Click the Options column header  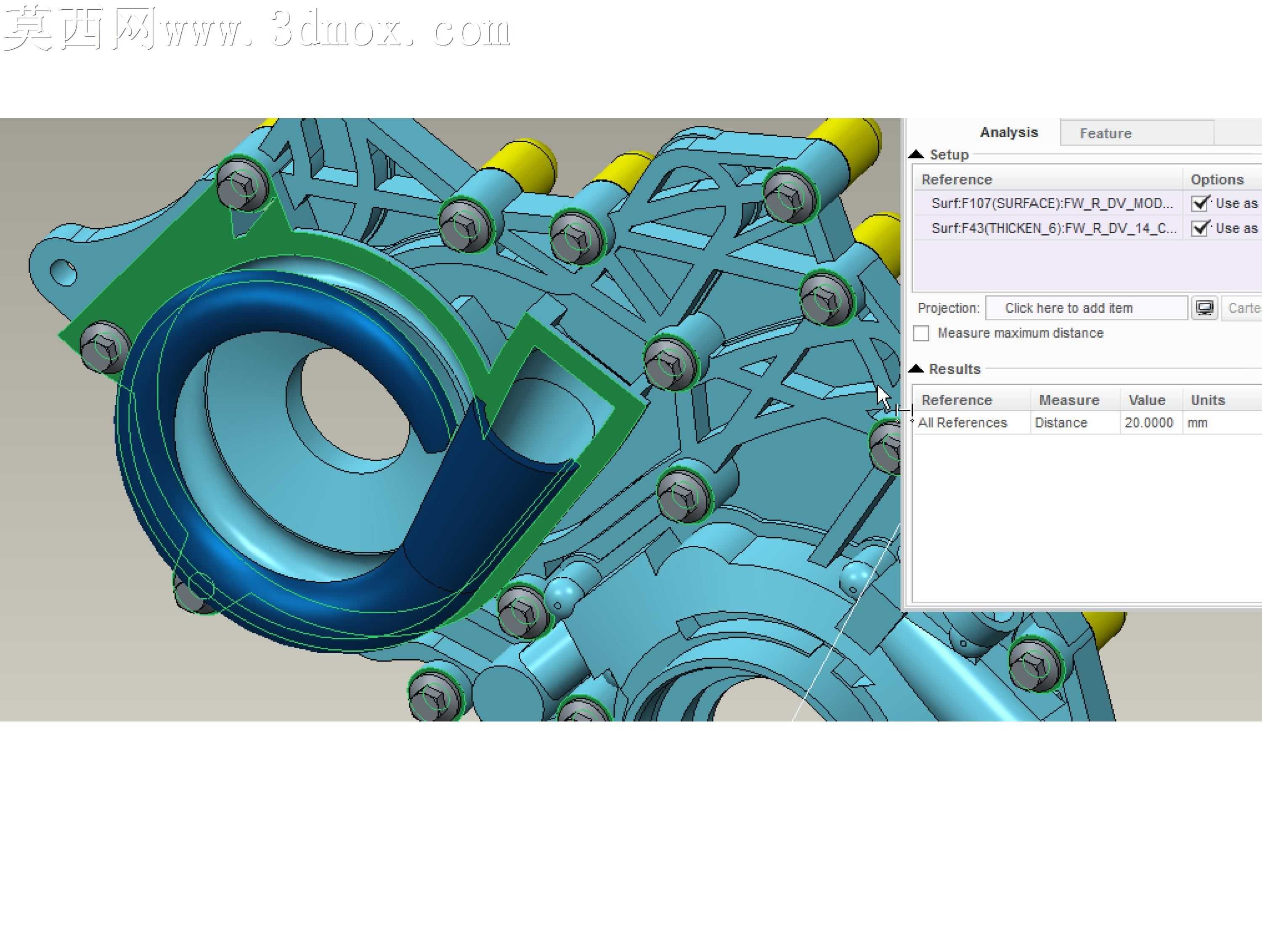[x=1222, y=179]
